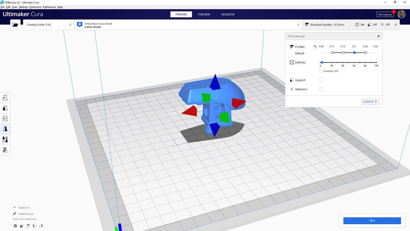The height and width of the screenshot is (231, 410).
Task: Switch to right side view icon
Action: point(41,226)
